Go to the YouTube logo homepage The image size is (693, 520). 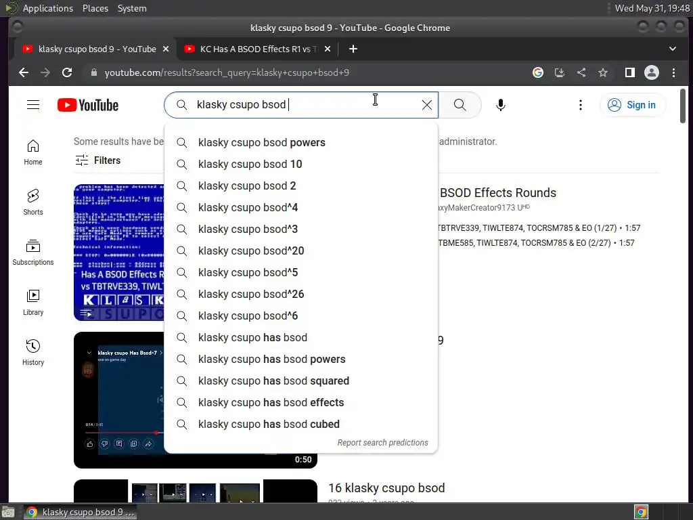click(x=88, y=105)
